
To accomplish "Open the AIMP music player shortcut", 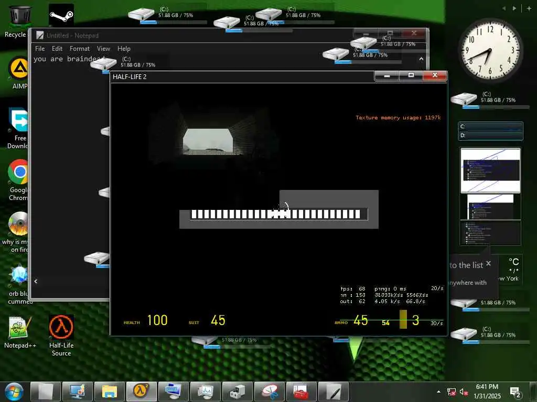I will click(19, 73).
